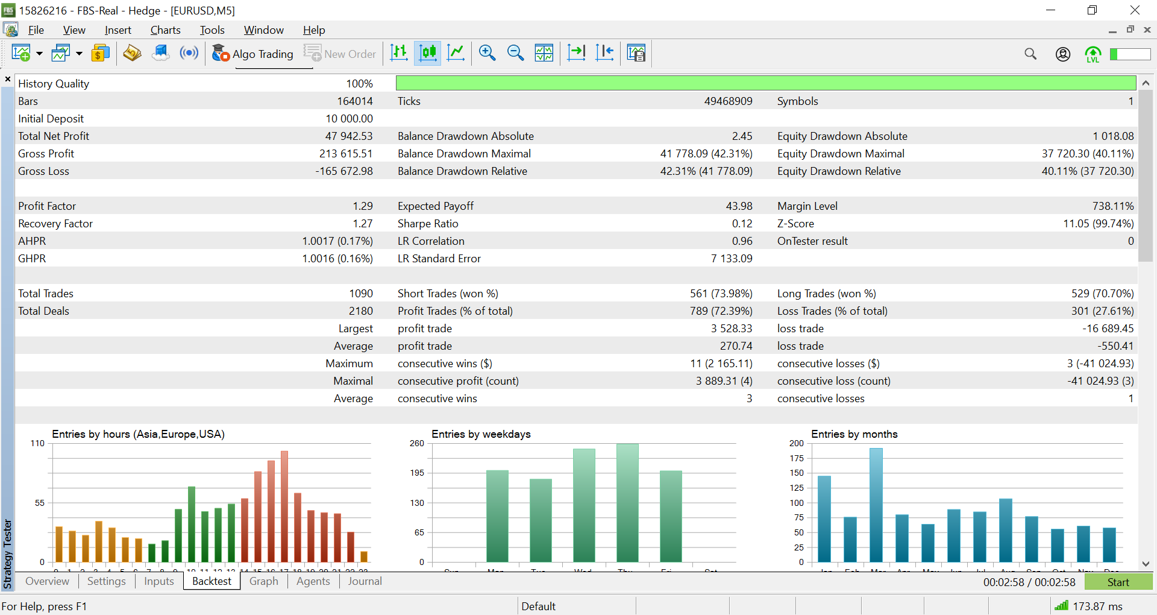Open the View menu
The image size is (1157, 615).
74,30
